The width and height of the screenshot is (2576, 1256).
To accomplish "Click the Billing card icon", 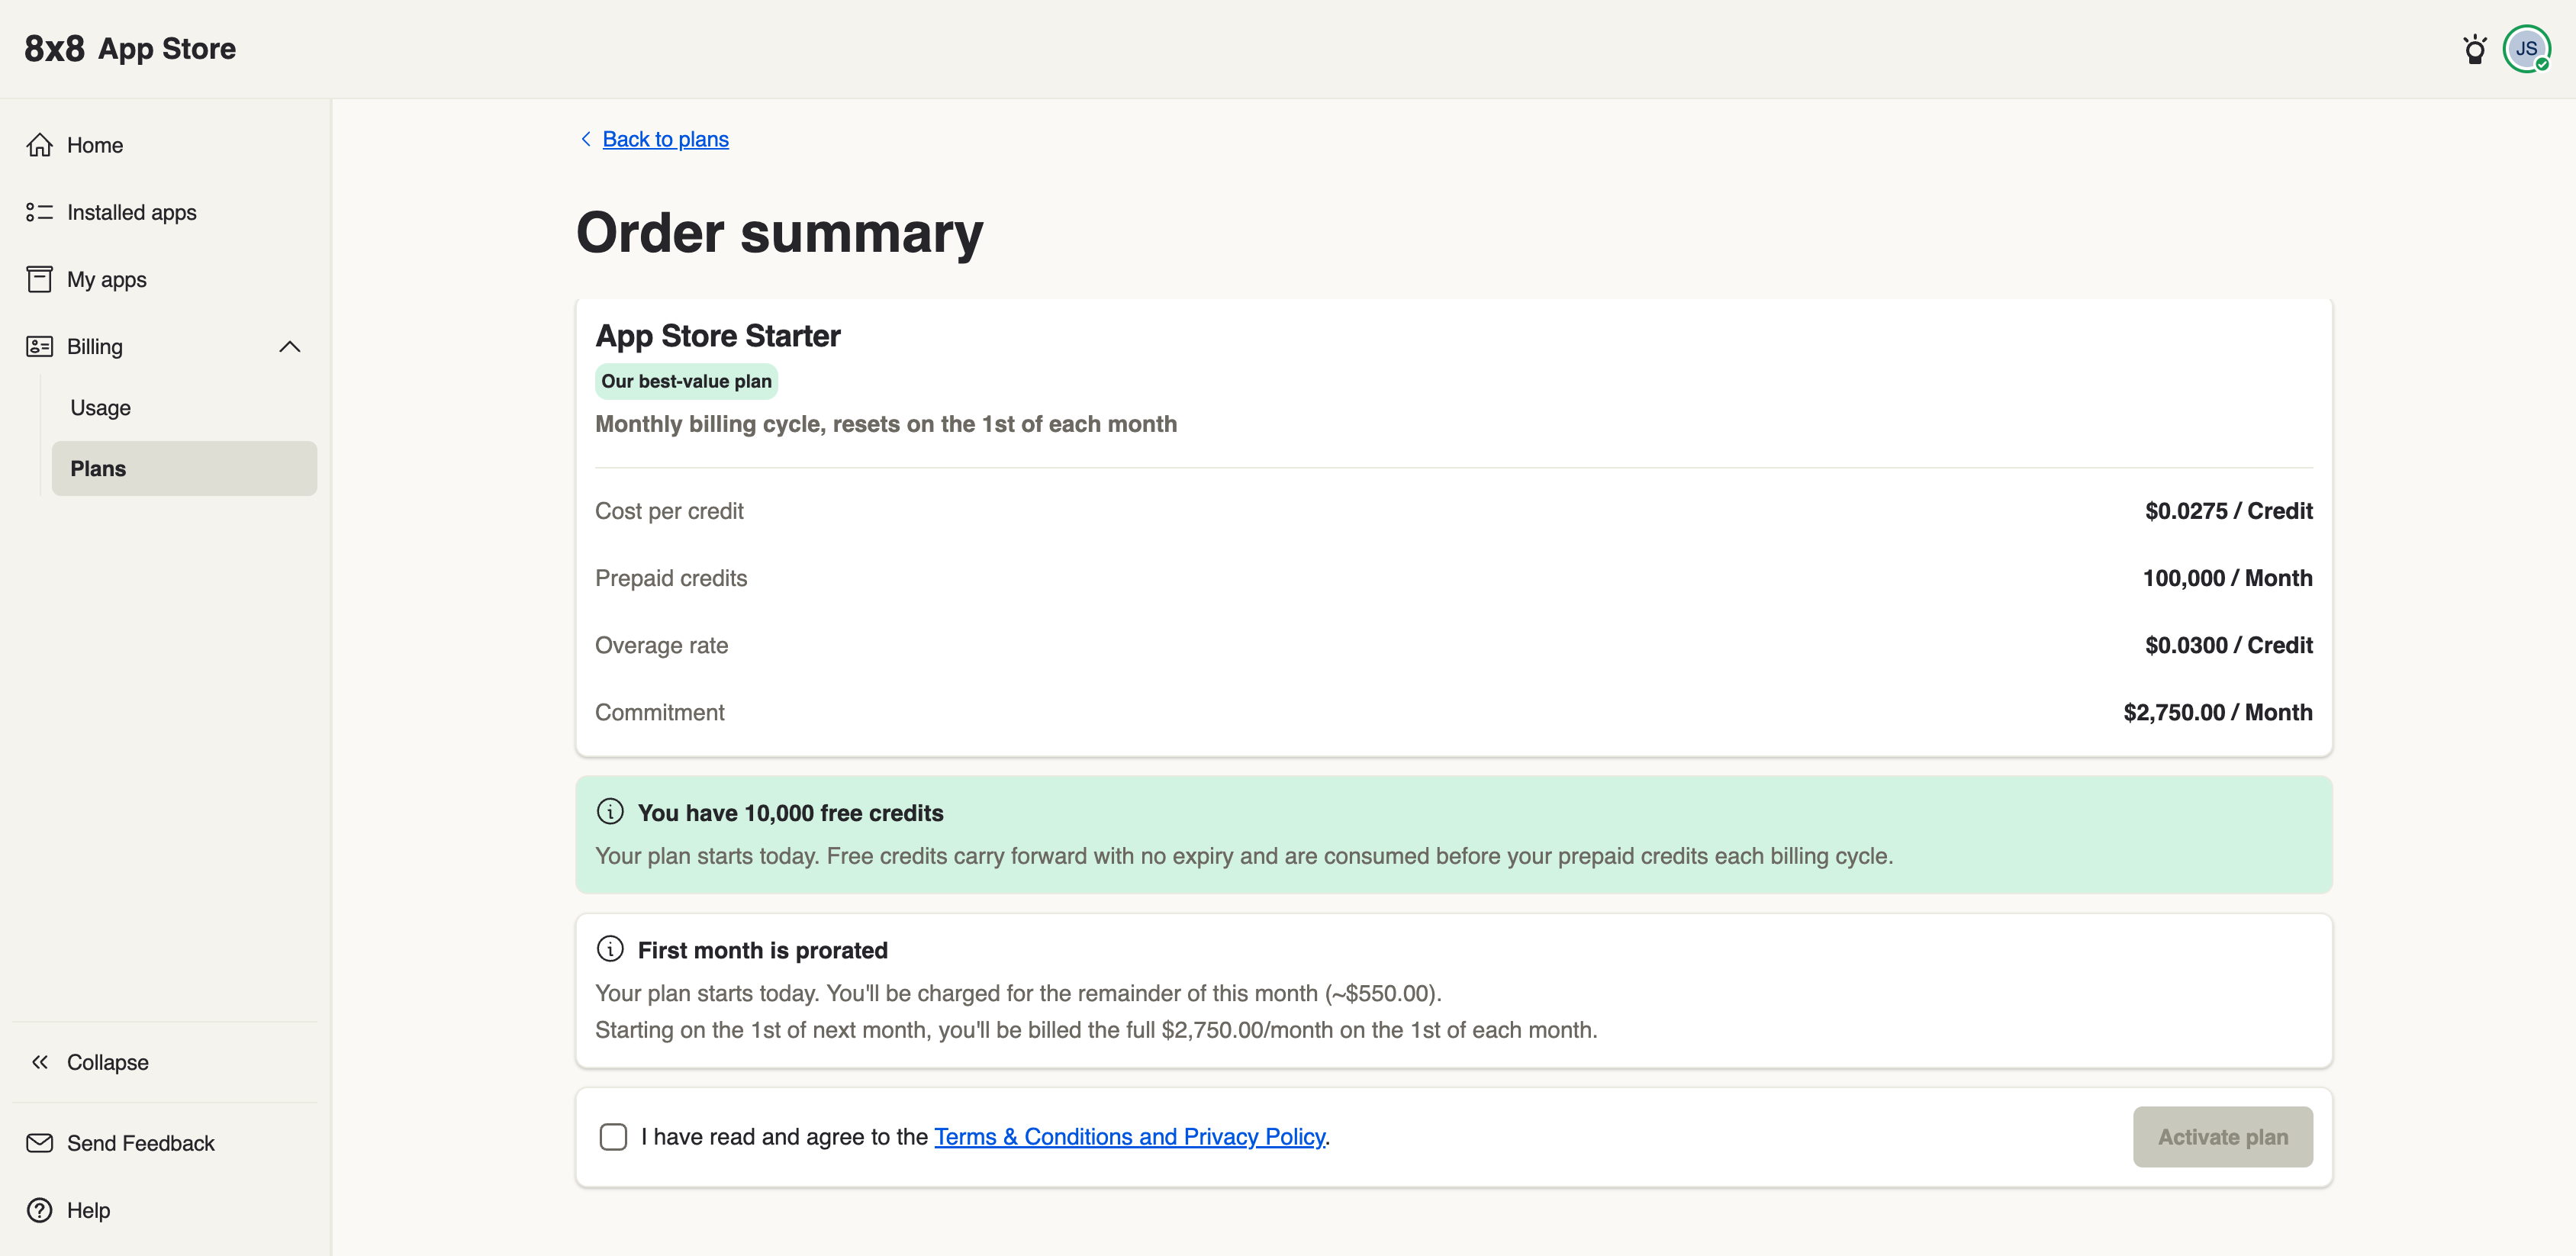I will [39, 346].
